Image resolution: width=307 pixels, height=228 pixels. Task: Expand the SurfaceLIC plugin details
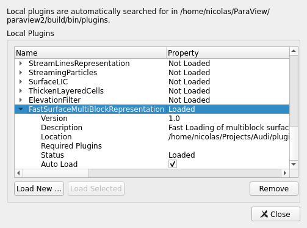[x=21, y=82]
